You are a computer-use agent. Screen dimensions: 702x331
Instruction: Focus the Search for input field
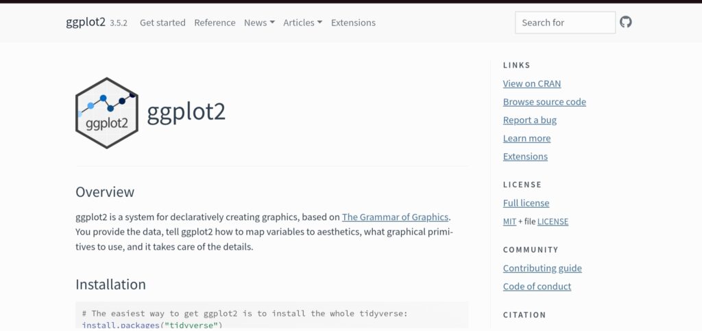[565, 23]
